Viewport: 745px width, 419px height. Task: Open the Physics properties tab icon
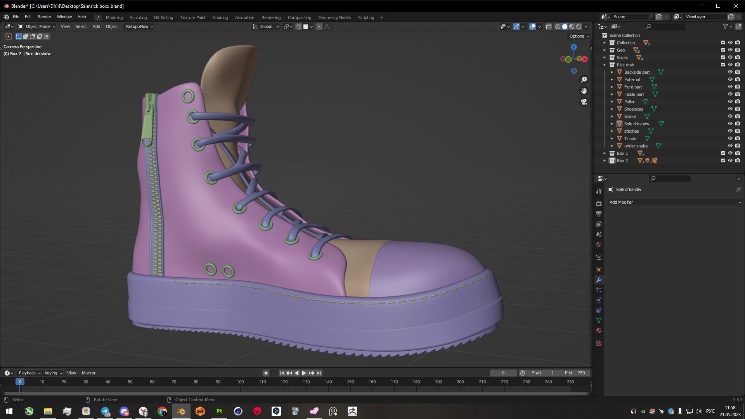coord(599,300)
